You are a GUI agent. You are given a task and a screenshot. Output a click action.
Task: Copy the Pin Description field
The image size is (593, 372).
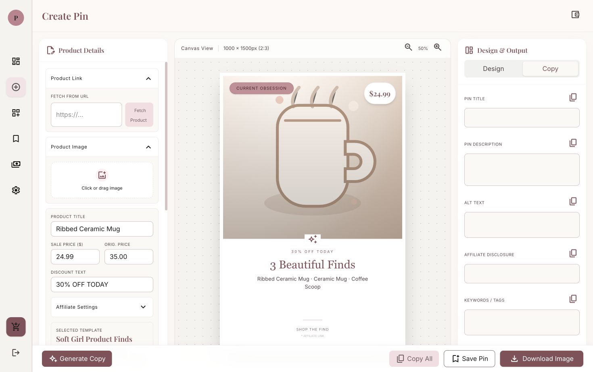[x=573, y=143]
